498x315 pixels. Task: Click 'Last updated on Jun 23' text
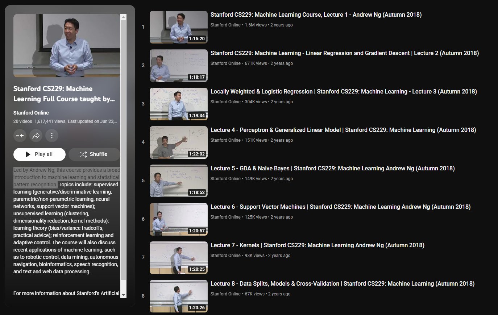point(92,121)
